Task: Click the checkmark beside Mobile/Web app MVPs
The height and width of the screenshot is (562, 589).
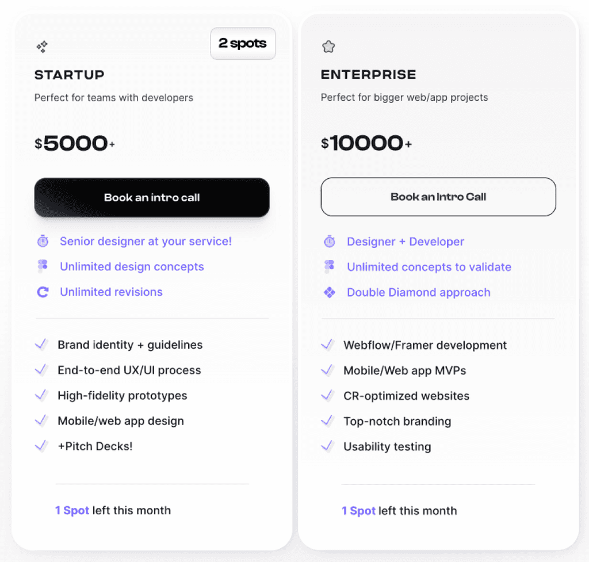Action: tap(328, 370)
